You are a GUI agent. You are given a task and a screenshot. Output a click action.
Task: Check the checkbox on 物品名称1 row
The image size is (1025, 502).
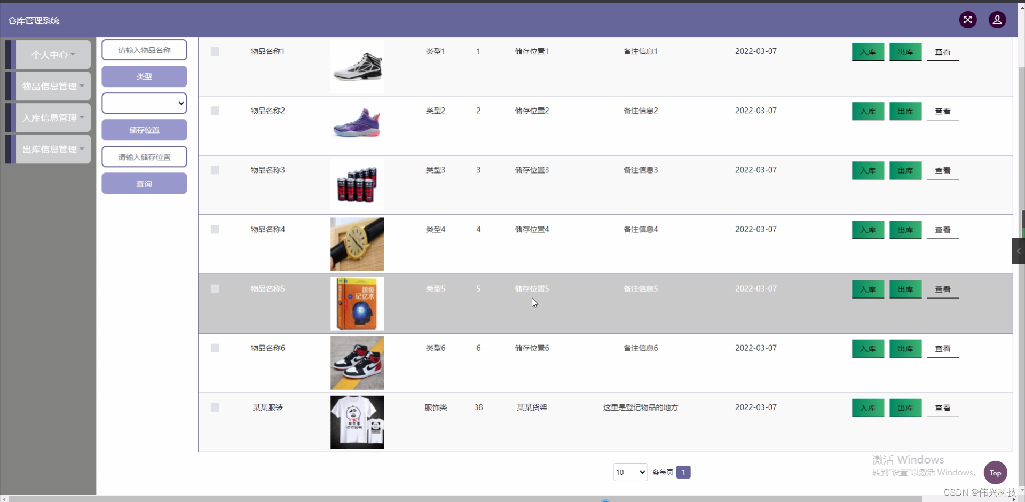215,51
